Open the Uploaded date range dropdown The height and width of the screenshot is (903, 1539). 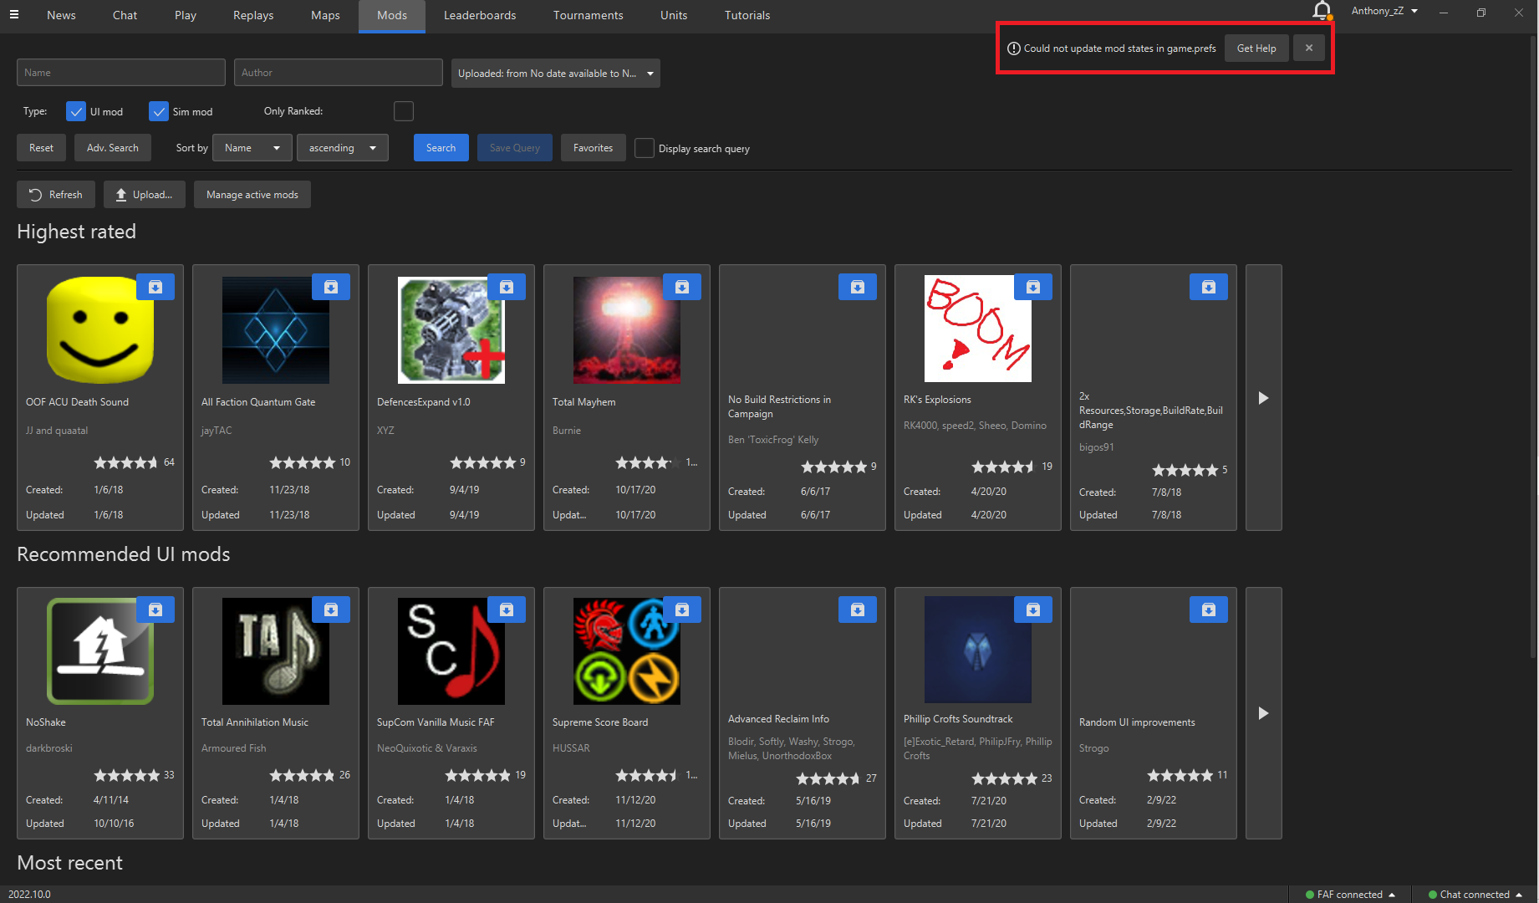pos(555,74)
